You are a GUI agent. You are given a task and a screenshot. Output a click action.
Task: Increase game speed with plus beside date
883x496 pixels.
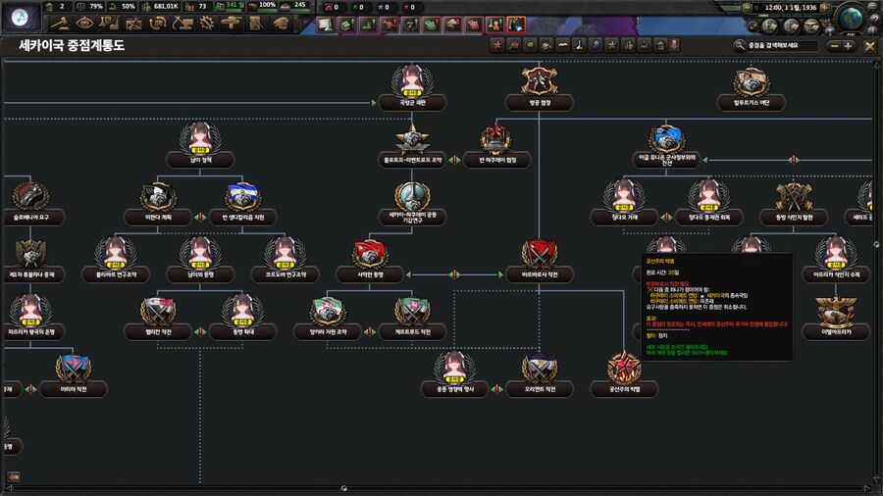click(x=825, y=8)
